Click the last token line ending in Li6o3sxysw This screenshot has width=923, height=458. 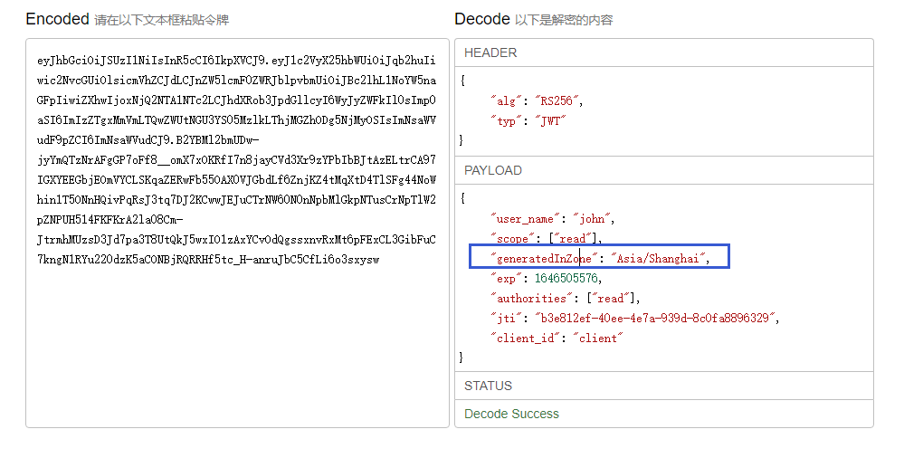pyautogui.click(x=208, y=260)
